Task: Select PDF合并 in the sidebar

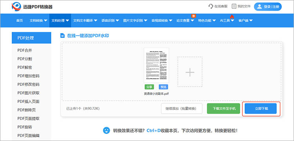Action: tap(25, 50)
